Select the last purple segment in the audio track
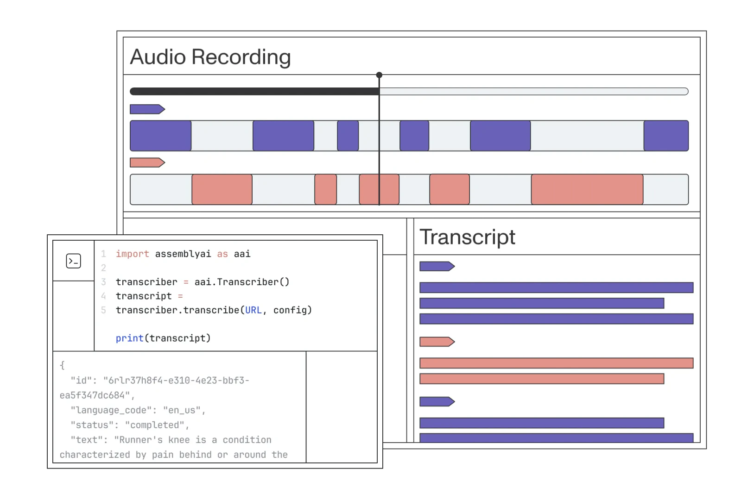The height and width of the screenshot is (500, 735). (666, 136)
